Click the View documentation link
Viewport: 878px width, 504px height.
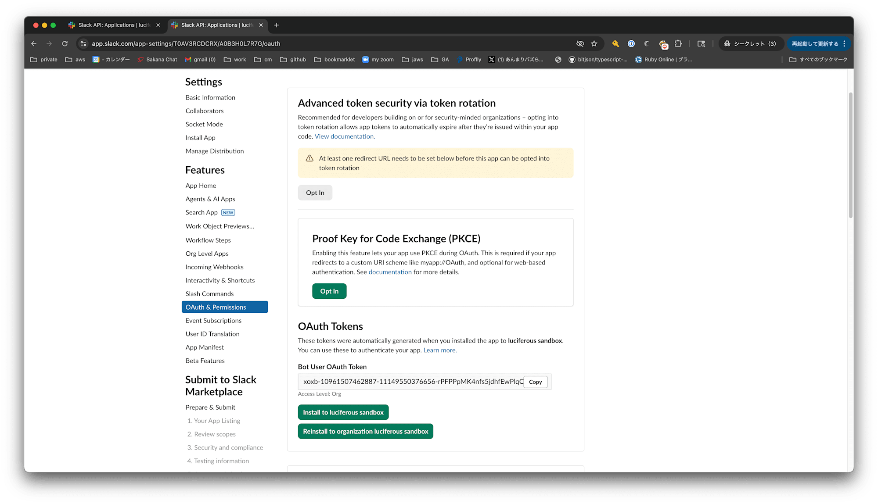345,136
